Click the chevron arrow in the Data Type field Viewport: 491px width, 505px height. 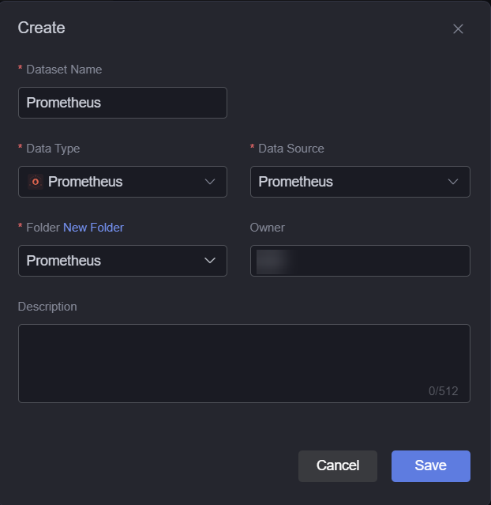point(210,182)
